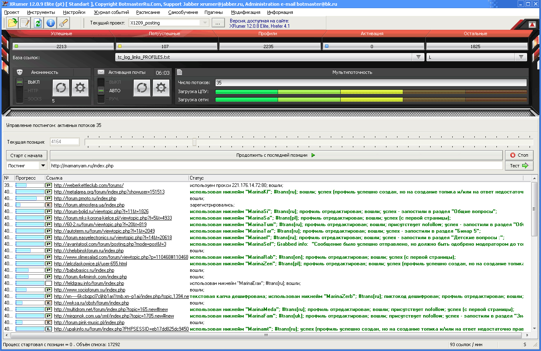Click the P icon beside babybasics.ru link
This screenshot has width=541, height=351.
tap(49, 270)
